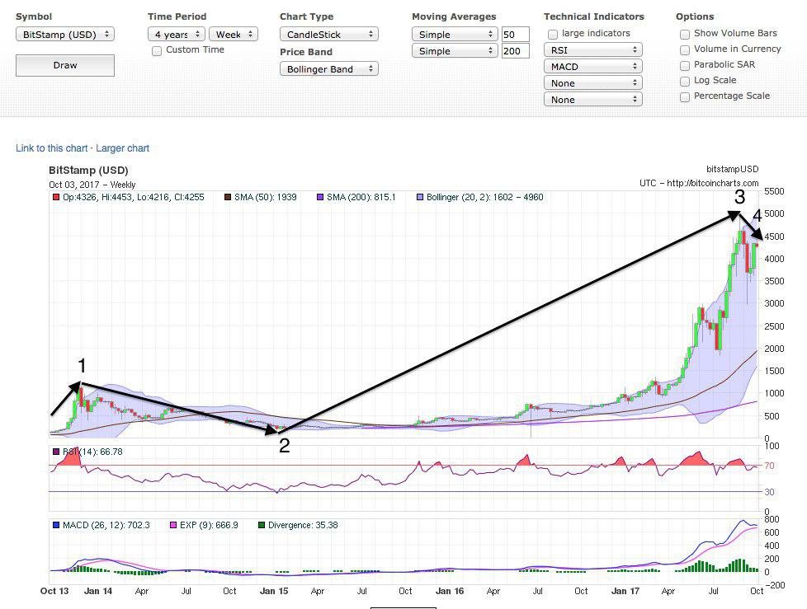The image size is (807, 609).
Task: Enable Log Scale checkbox
Action: click(685, 82)
